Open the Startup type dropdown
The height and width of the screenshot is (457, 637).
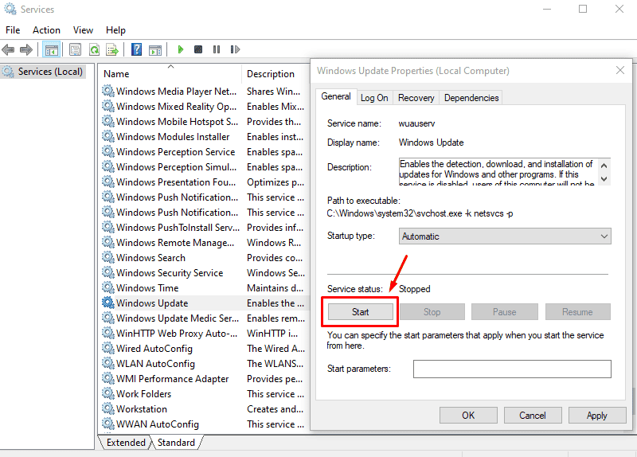click(x=505, y=236)
